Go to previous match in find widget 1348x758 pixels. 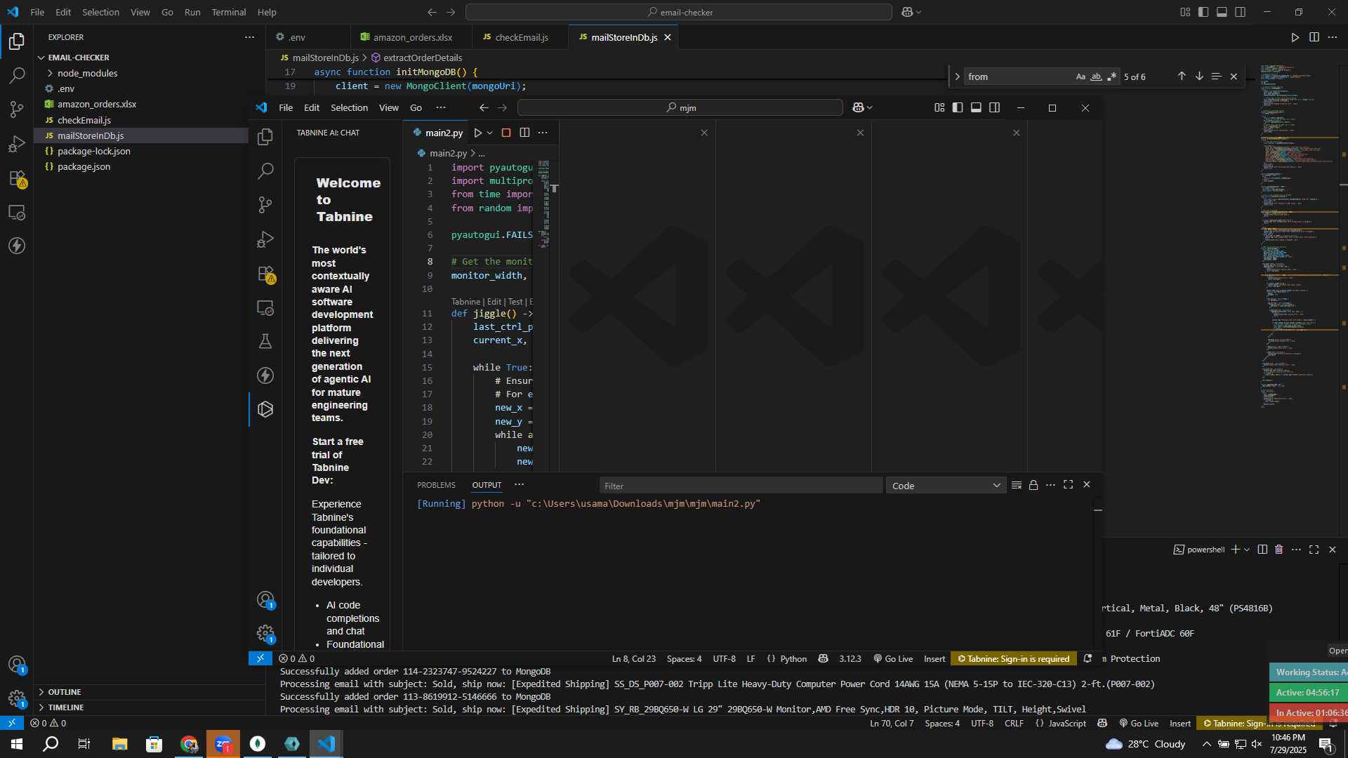coord(1182,77)
